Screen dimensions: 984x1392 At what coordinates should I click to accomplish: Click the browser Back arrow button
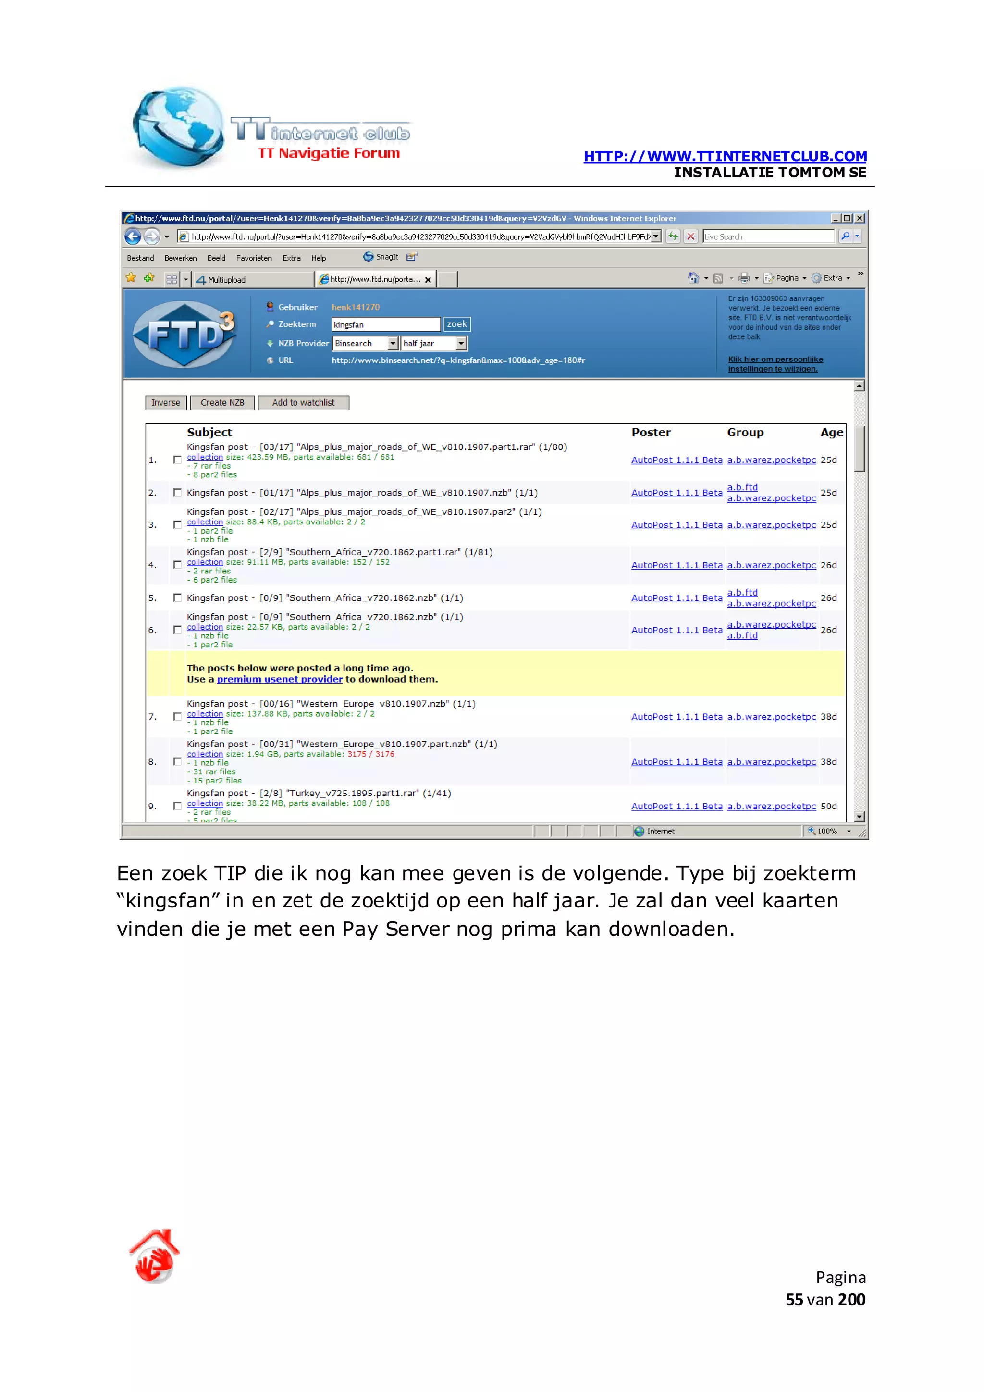133,236
